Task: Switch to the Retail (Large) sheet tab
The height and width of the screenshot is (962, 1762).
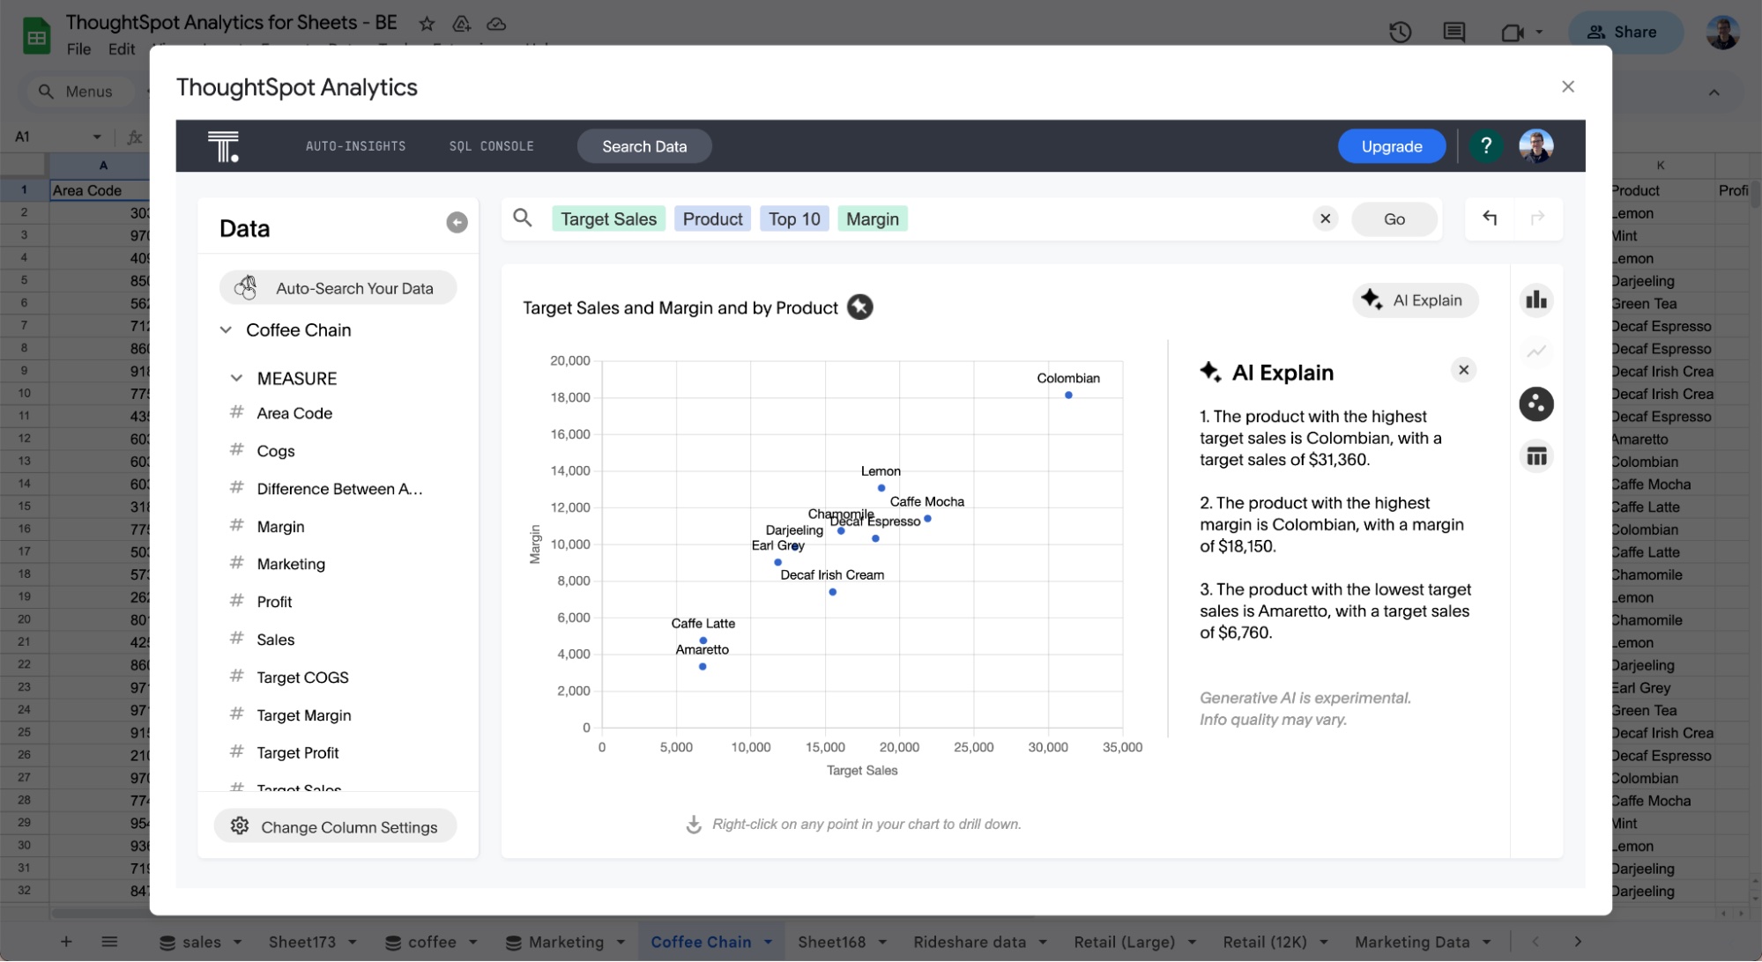Action: [x=1124, y=942]
